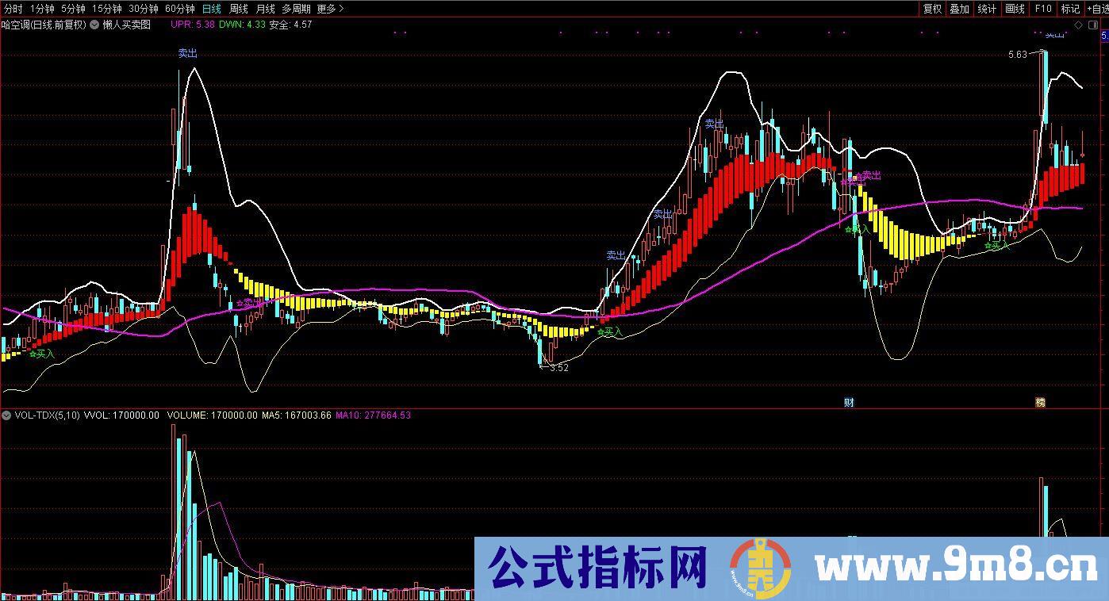The width and height of the screenshot is (1109, 601).
Task: Click the DWN: 4.33 value
Action: pos(242,25)
